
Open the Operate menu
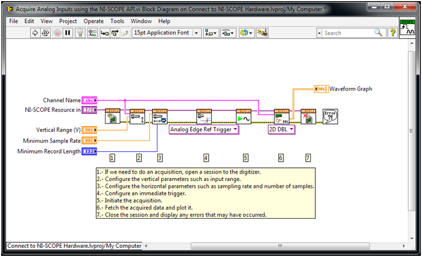click(x=94, y=21)
